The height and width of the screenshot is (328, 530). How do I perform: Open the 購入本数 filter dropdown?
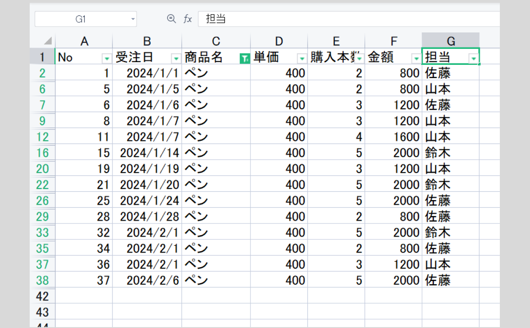(359, 59)
